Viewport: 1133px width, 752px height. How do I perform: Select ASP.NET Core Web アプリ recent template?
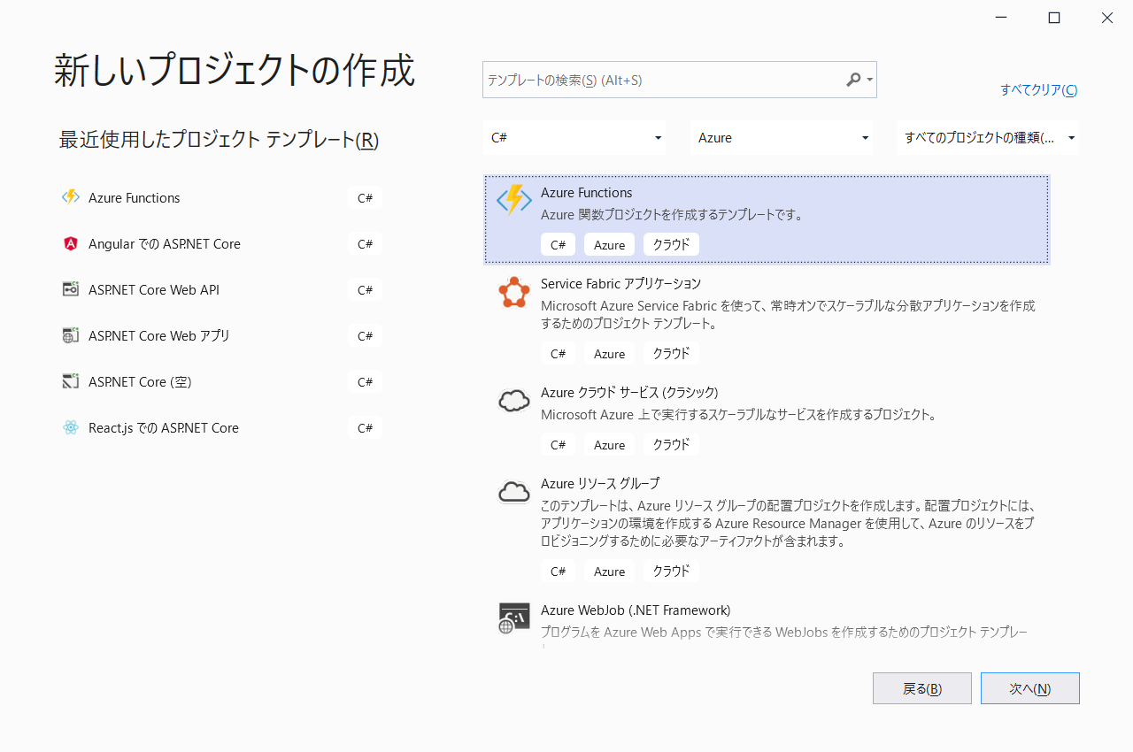coord(220,335)
